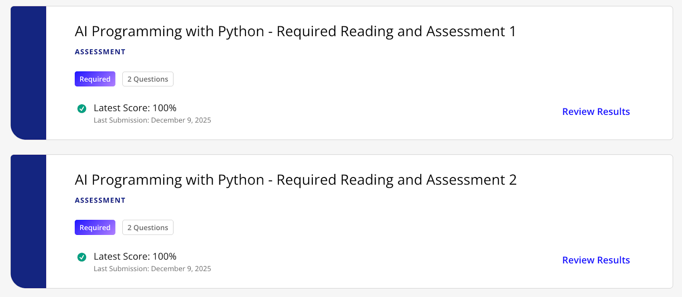Select the 2 Questions tag on Assessment 1

(x=148, y=79)
